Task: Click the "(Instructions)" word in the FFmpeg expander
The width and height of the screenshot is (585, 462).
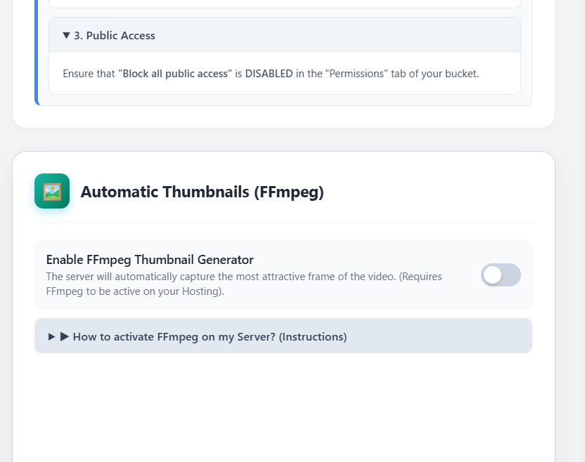Action: tap(313, 337)
